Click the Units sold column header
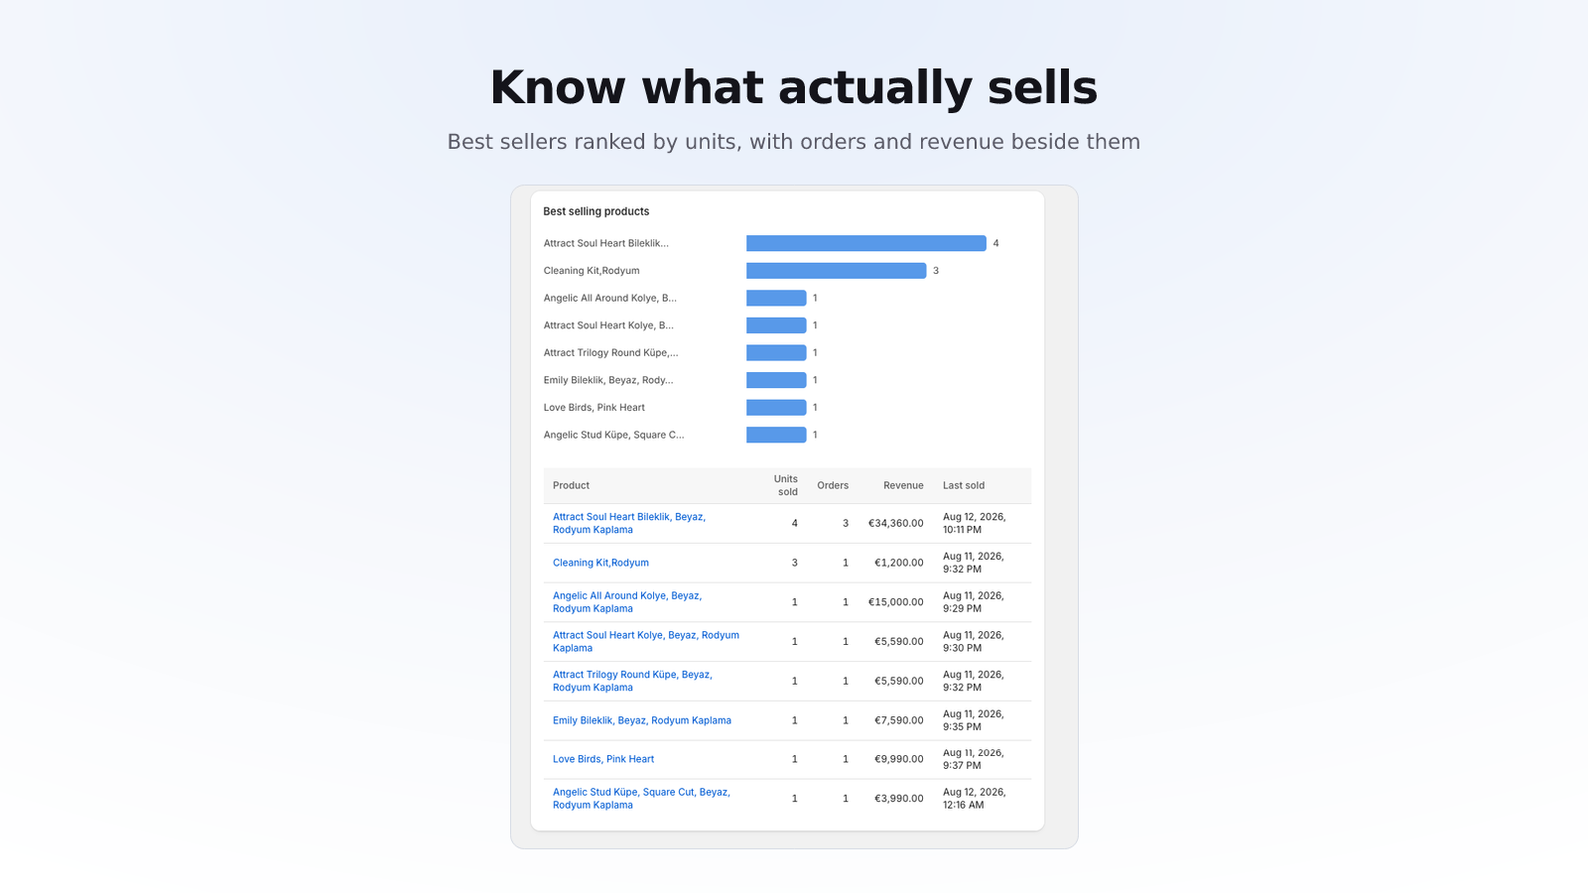The image size is (1588, 893). pos(786,485)
